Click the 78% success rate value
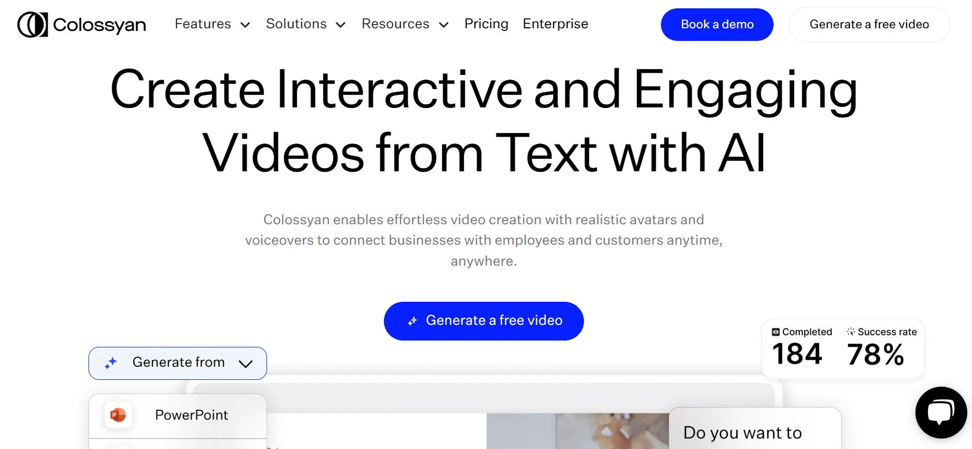Viewport: 972px width, 449px height. coord(876,355)
